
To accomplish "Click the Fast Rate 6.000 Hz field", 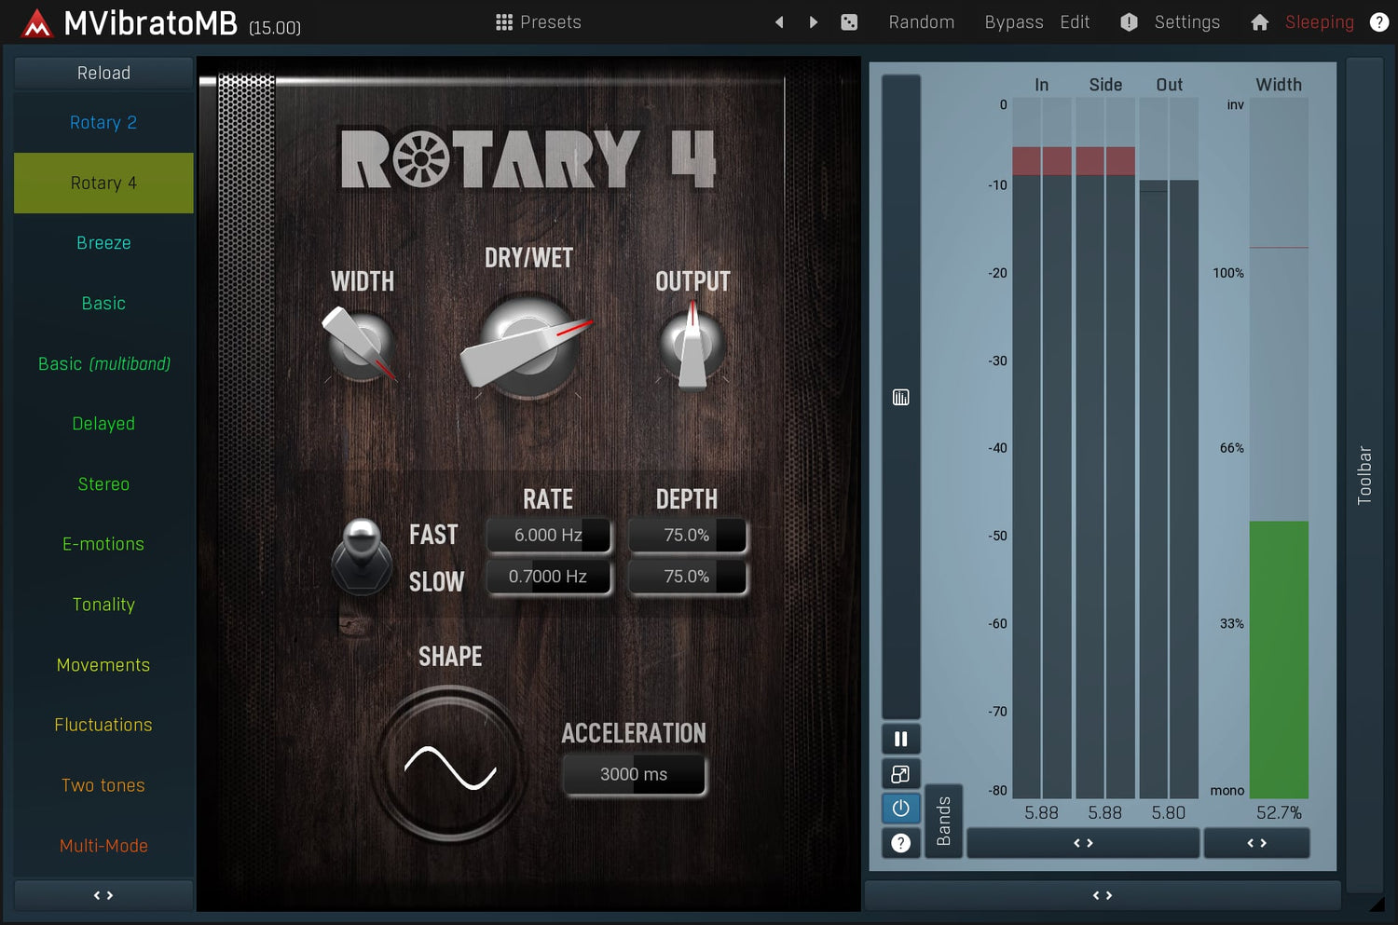I will (x=548, y=536).
